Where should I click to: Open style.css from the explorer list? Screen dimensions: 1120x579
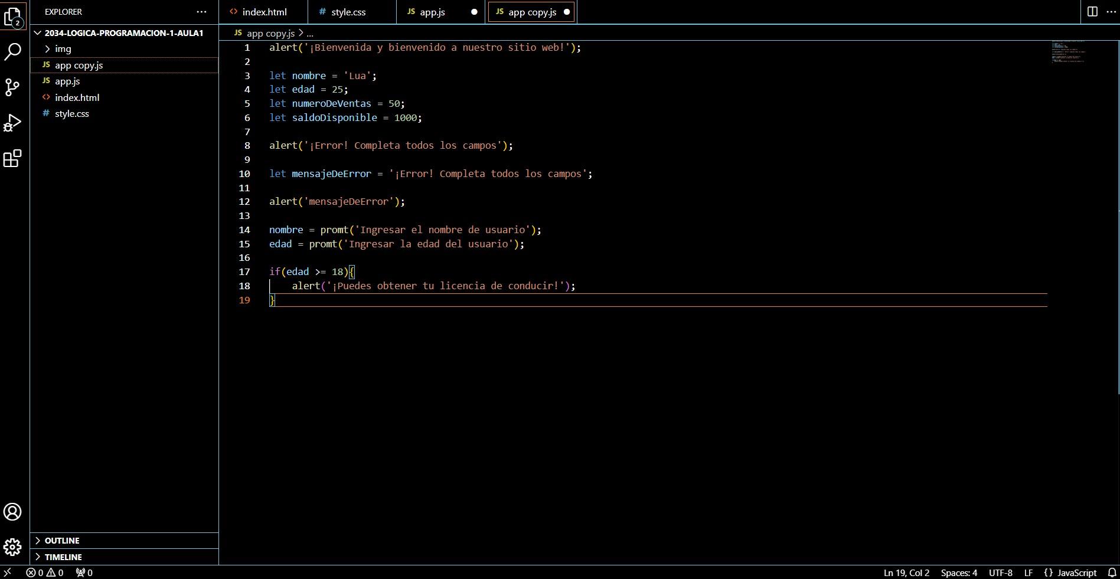pos(124,113)
